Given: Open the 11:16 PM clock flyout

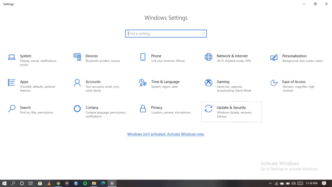Looking at the screenshot, I should (312, 183).
